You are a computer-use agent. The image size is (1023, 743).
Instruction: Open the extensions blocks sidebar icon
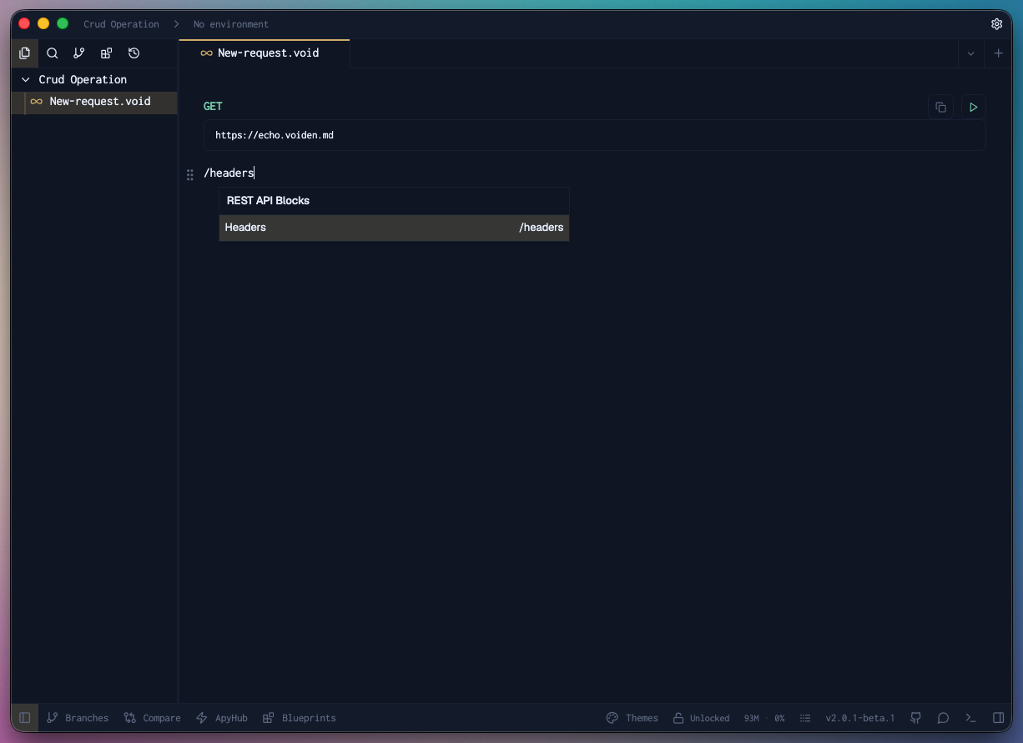point(106,53)
